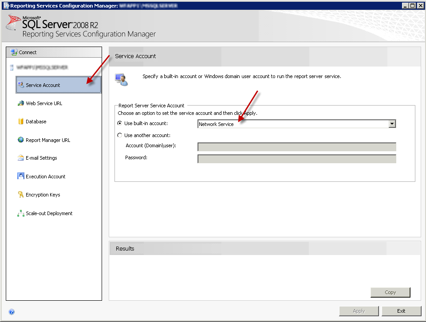The height and width of the screenshot is (322, 426).
Task: Click the 'Choose an option' instruction text
Action: point(187,113)
